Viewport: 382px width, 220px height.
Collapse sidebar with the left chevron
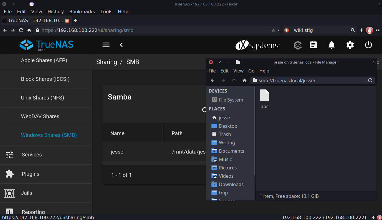pos(121,45)
